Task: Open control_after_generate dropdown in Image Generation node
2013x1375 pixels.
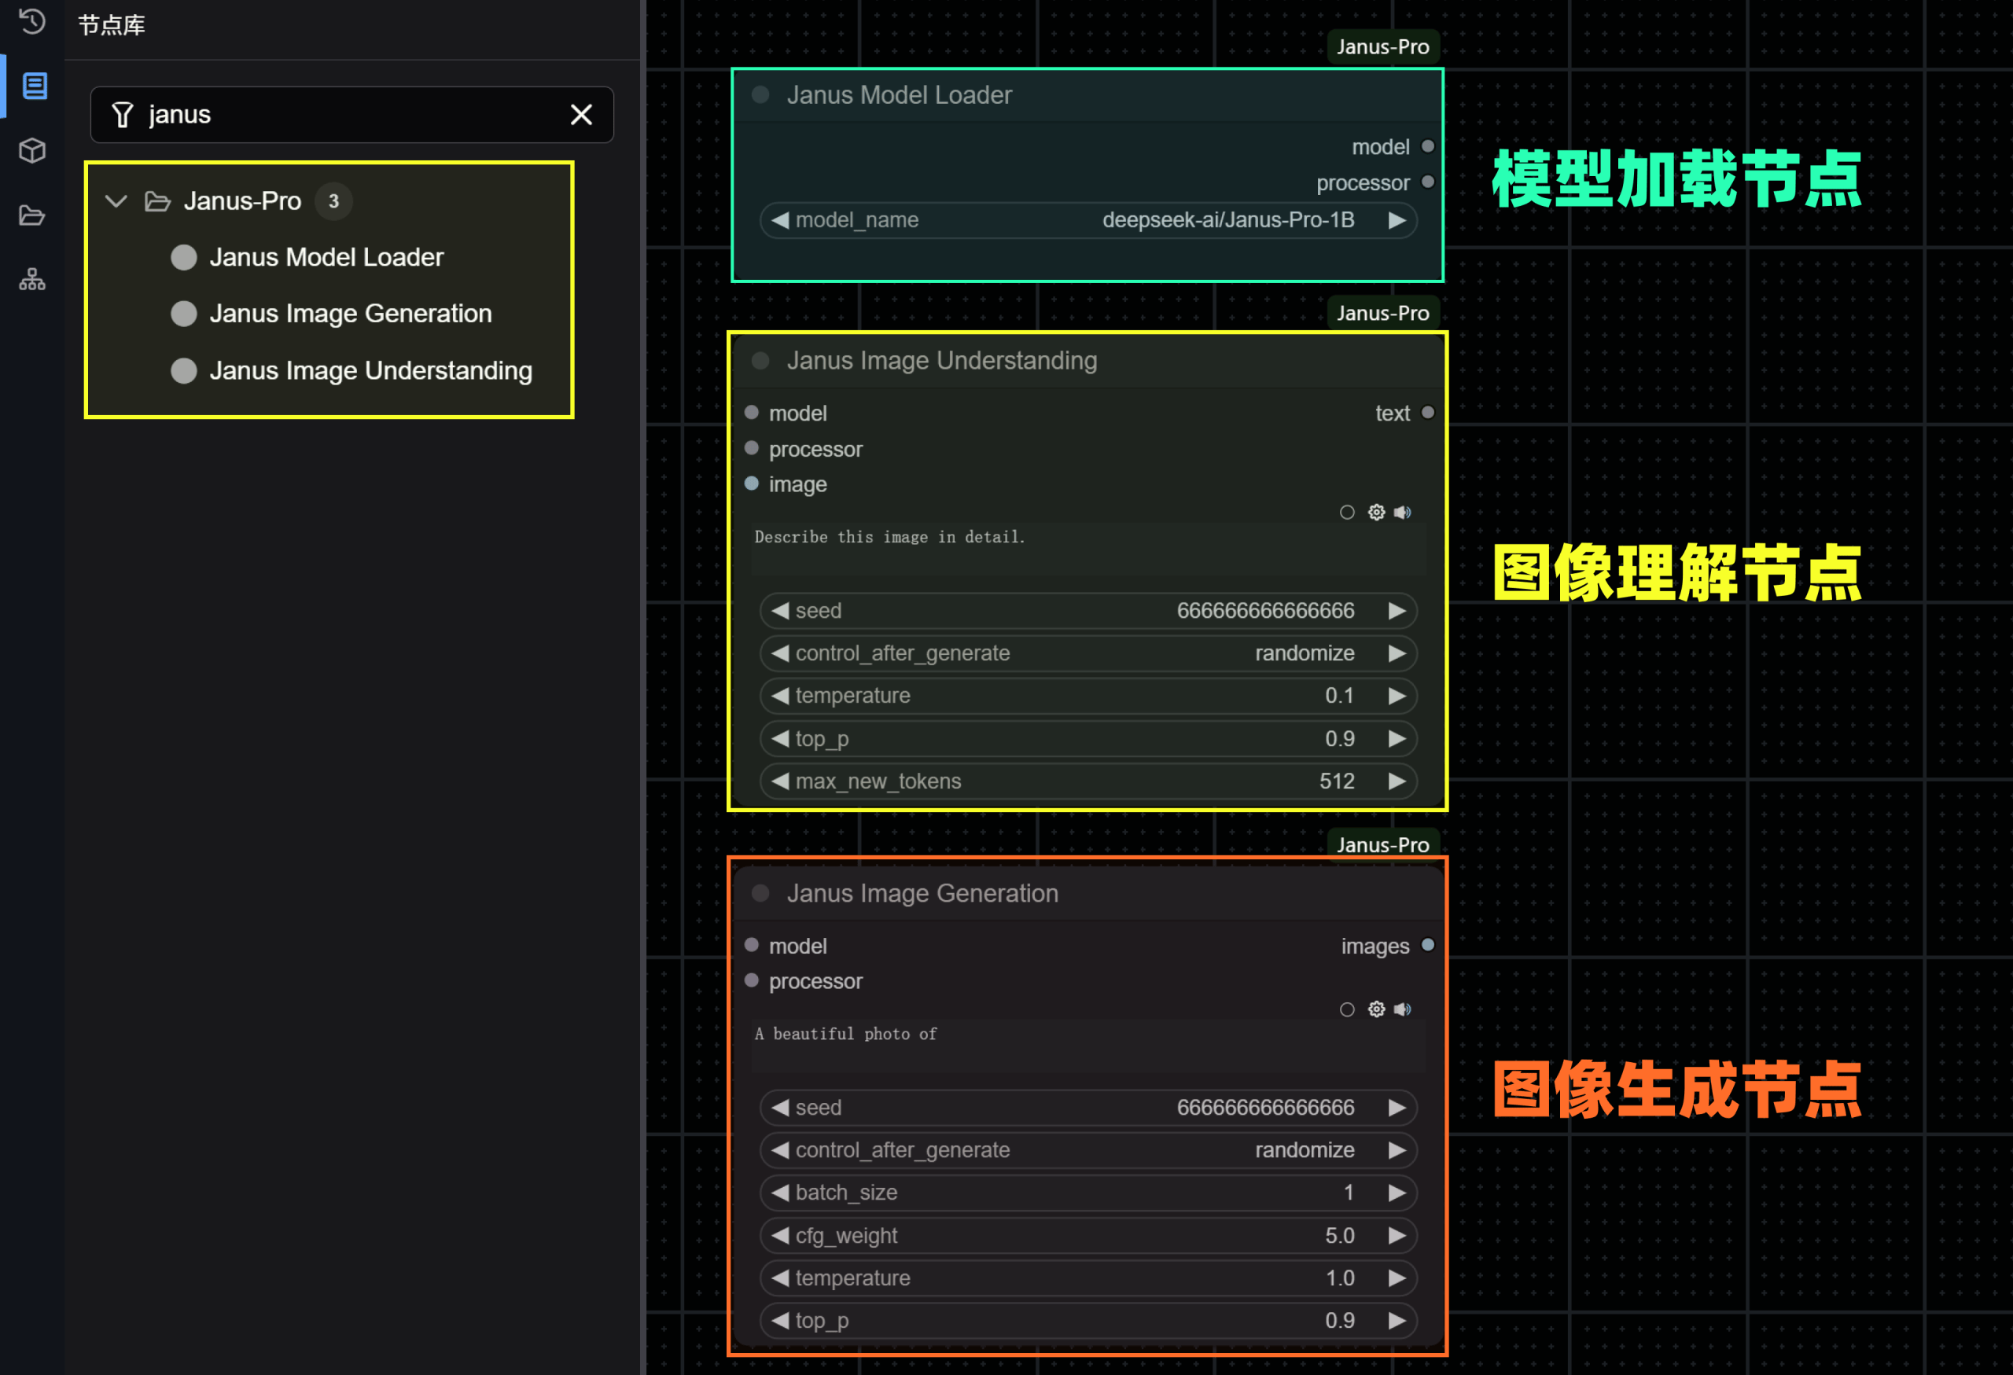Action: [x=1088, y=1150]
